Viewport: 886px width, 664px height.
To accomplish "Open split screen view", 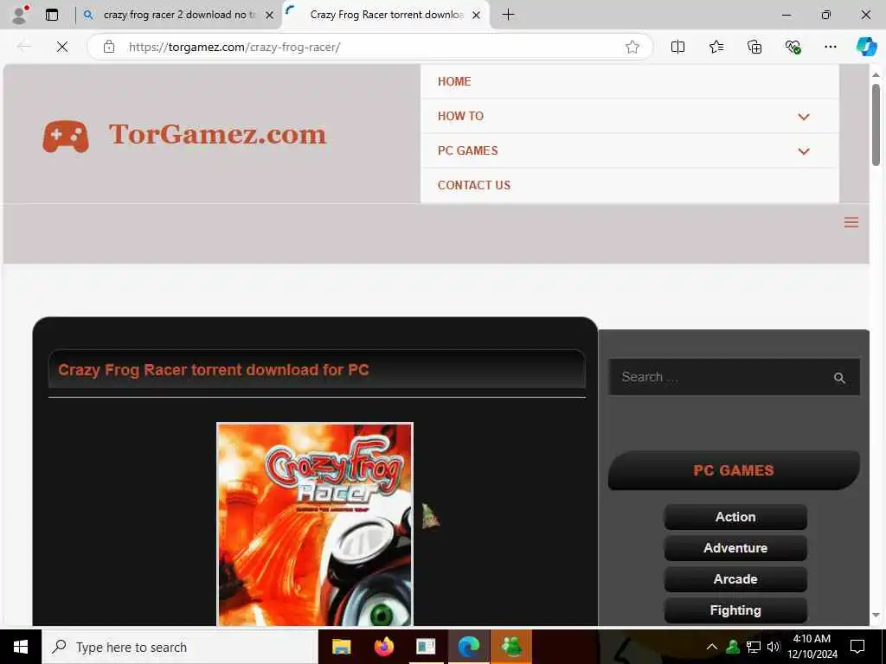I will click(x=677, y=47).
